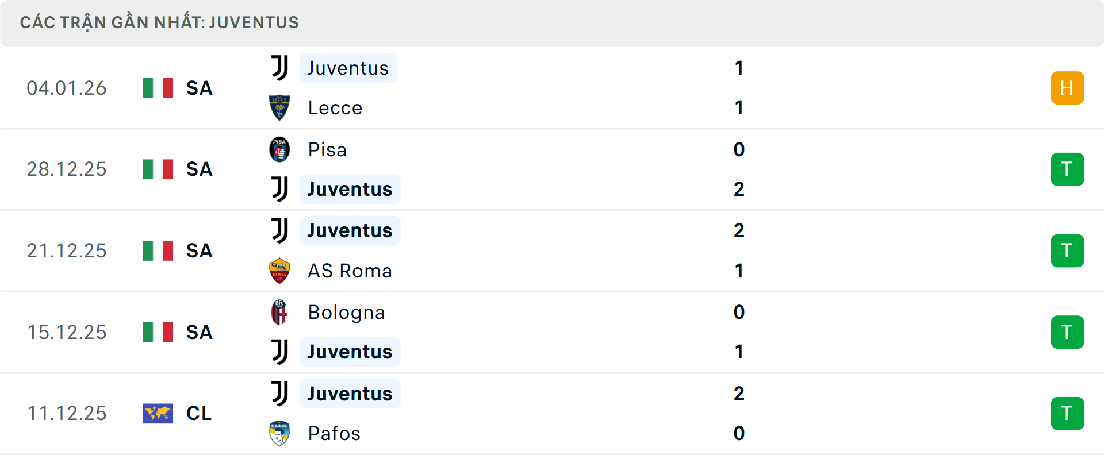The width and height of the screenshot is (1104, 455).
Task: Expand the 21.12.25 match row details
Action: [552, 250]
